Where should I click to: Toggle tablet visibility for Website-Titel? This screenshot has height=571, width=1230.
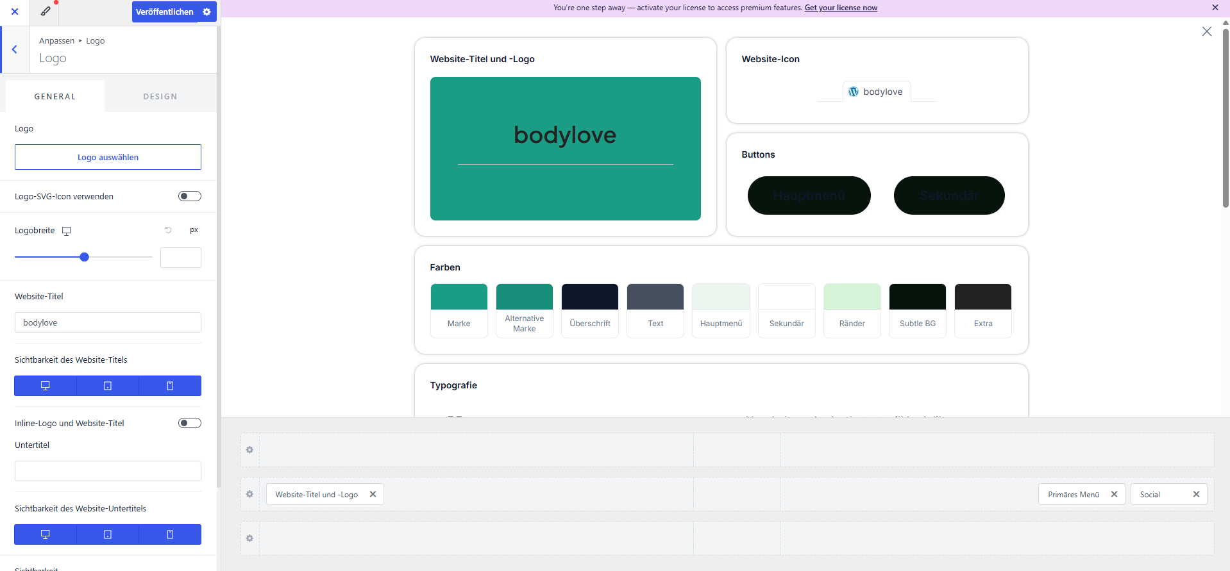[108, 386]
